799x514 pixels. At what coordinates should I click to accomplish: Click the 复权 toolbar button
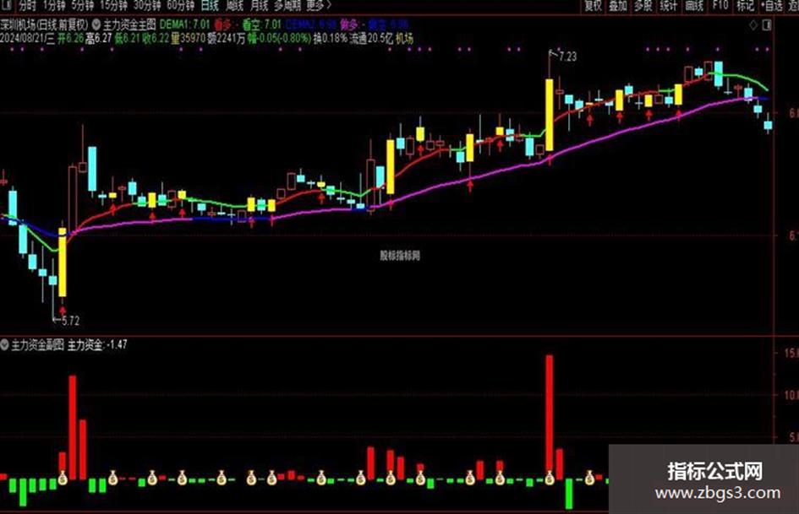click(593, 6)
